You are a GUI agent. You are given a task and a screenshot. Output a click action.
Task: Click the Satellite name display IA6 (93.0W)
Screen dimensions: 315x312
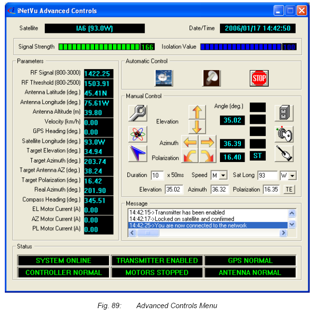tap(95, 28)
